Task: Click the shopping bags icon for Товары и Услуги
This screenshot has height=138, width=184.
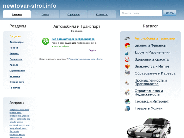Action: click(x=127, y=108)
